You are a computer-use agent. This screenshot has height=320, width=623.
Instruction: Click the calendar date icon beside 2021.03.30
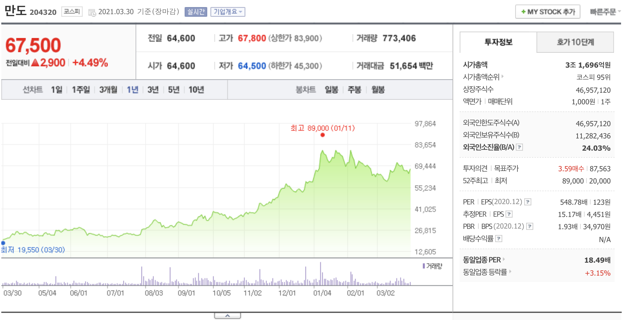pyautogui.click(x=92, y=13)
